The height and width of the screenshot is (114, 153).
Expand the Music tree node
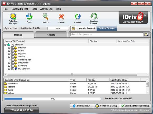click(x=9, y=51)
